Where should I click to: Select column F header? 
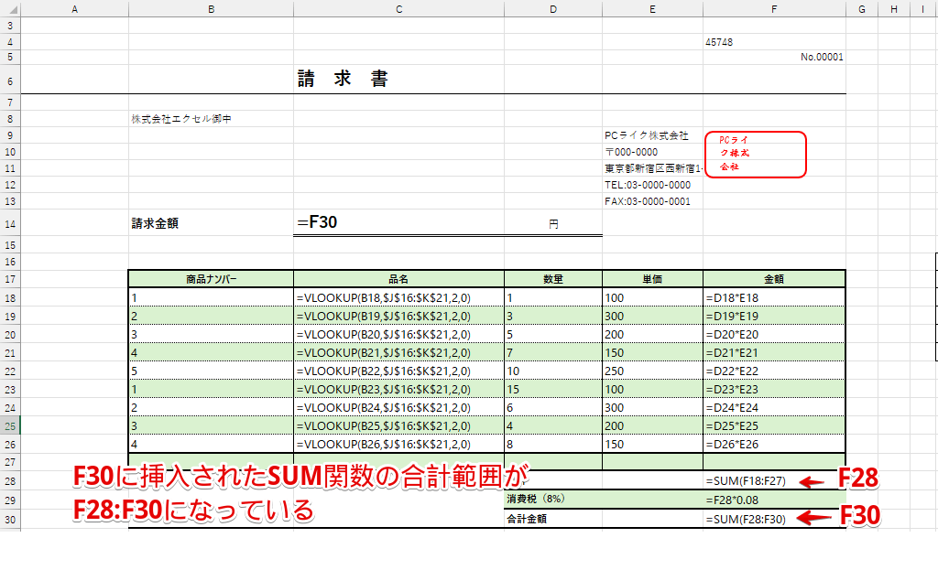coord(774,9)
